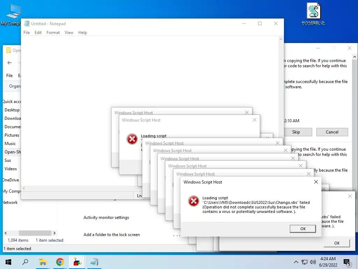Image resolution: width=358 pixels, height=269 pixels.
Task: Open Notepad View menu
Action: pos(69,33)
